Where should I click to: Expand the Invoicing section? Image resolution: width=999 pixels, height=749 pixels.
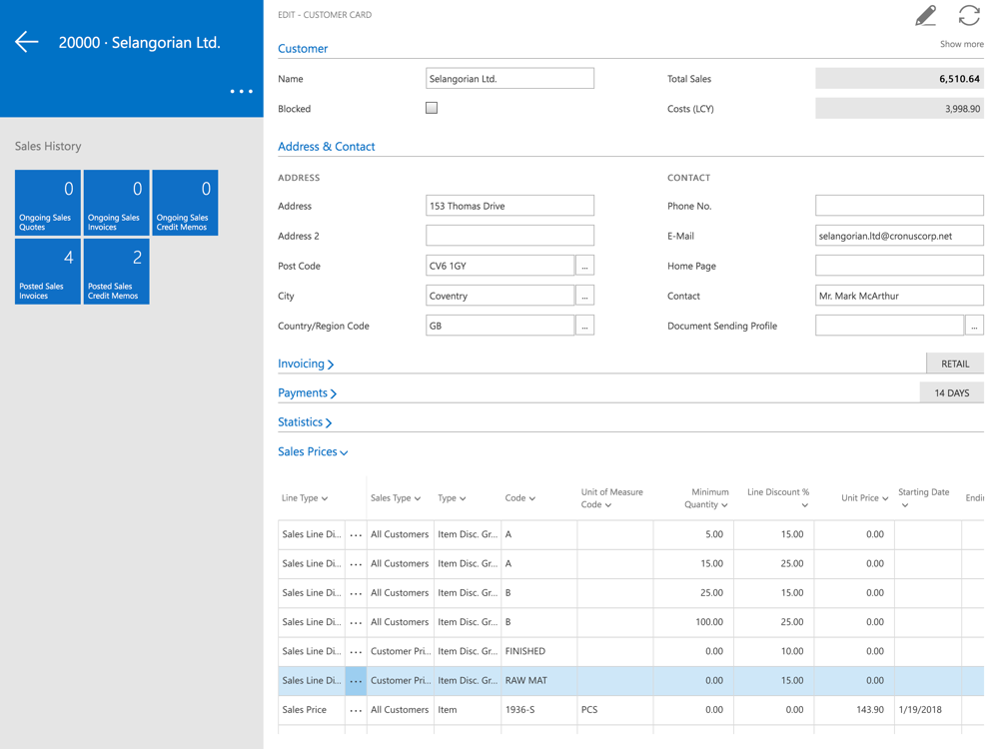click(x=306, y=364)
